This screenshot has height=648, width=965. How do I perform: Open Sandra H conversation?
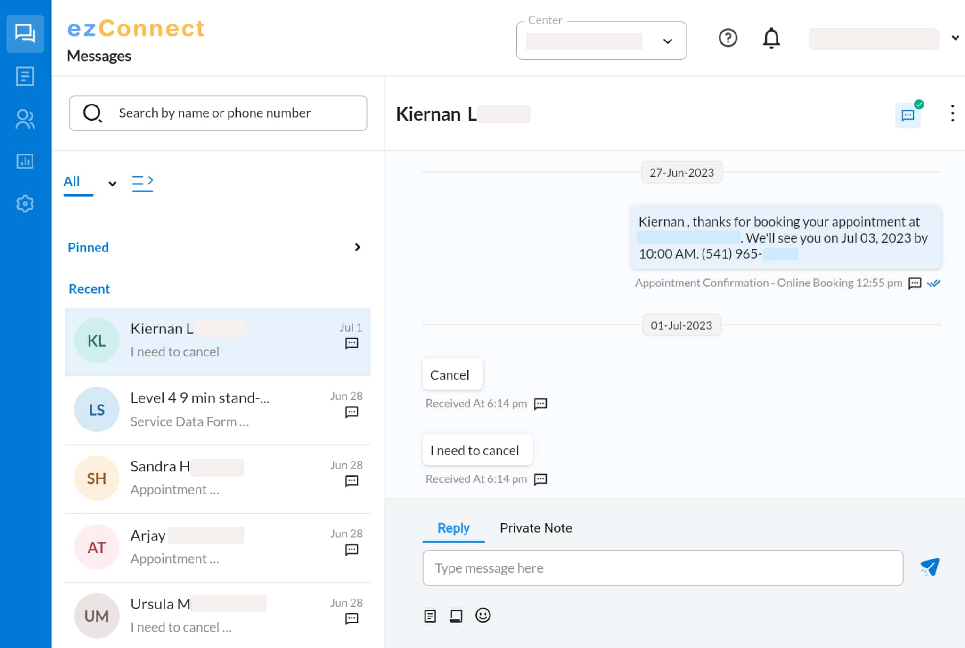point(218,479)
